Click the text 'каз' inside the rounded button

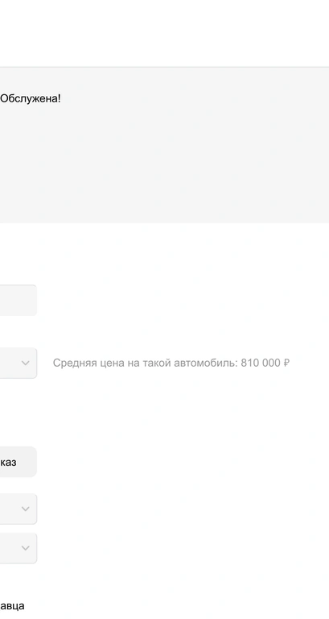[x=8, y=462]
